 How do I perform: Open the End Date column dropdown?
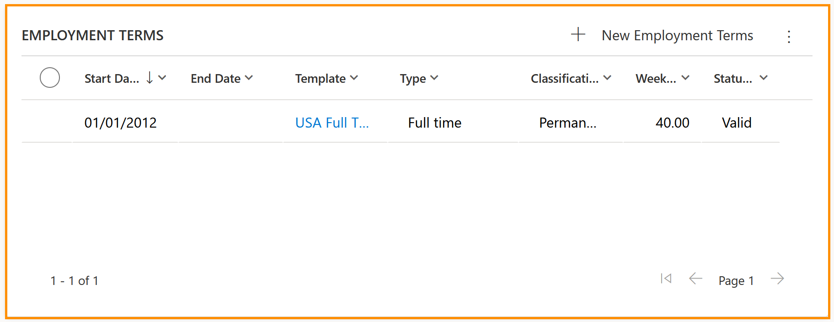point(249,78)
